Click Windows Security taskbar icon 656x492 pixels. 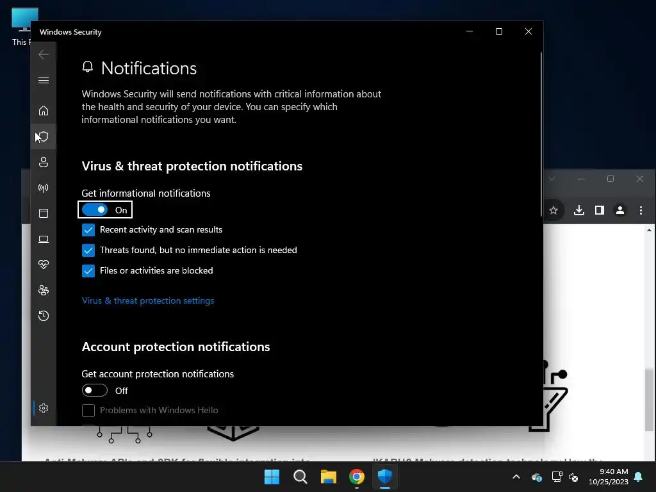point(385,477)
